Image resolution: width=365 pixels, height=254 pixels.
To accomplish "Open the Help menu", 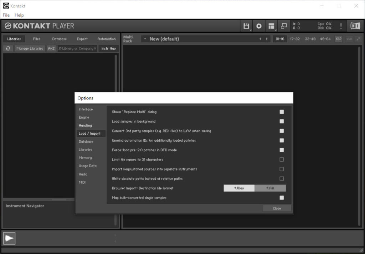I will pos(19,15).
